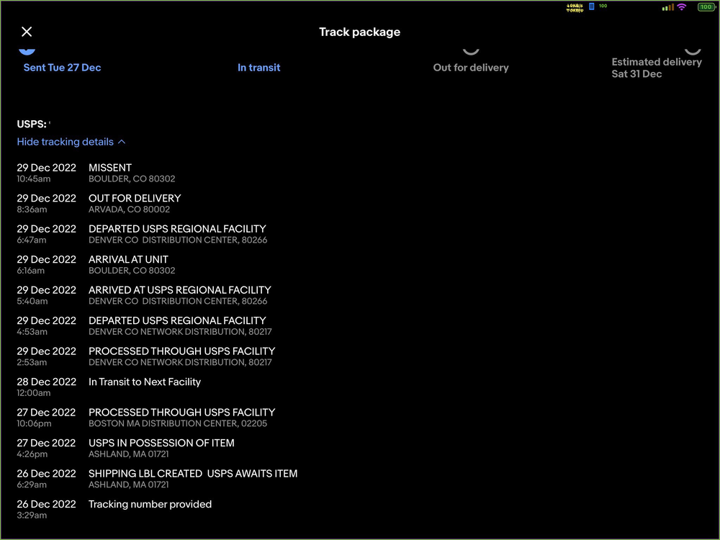Tap the yellow network speed indicator
Image resolution: width=720 pixels, height=540 pixels.
(575, 7)
